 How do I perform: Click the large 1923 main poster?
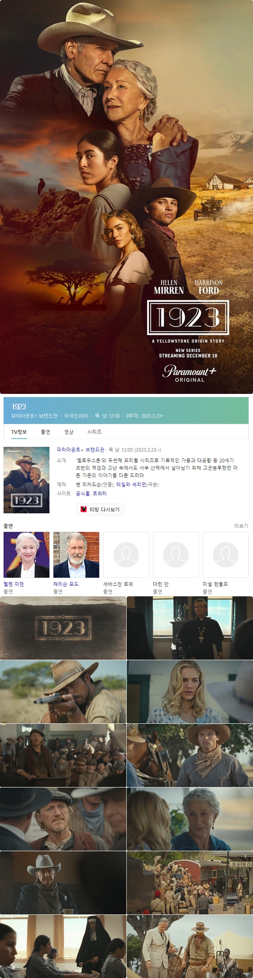(x=126, y=197)
